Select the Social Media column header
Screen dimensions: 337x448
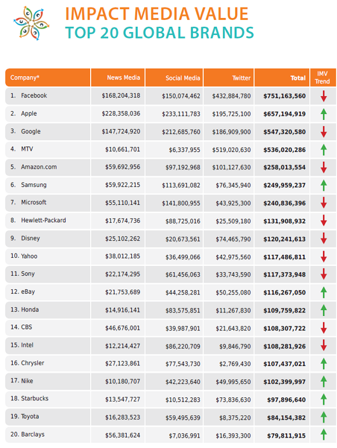[174, 77]
